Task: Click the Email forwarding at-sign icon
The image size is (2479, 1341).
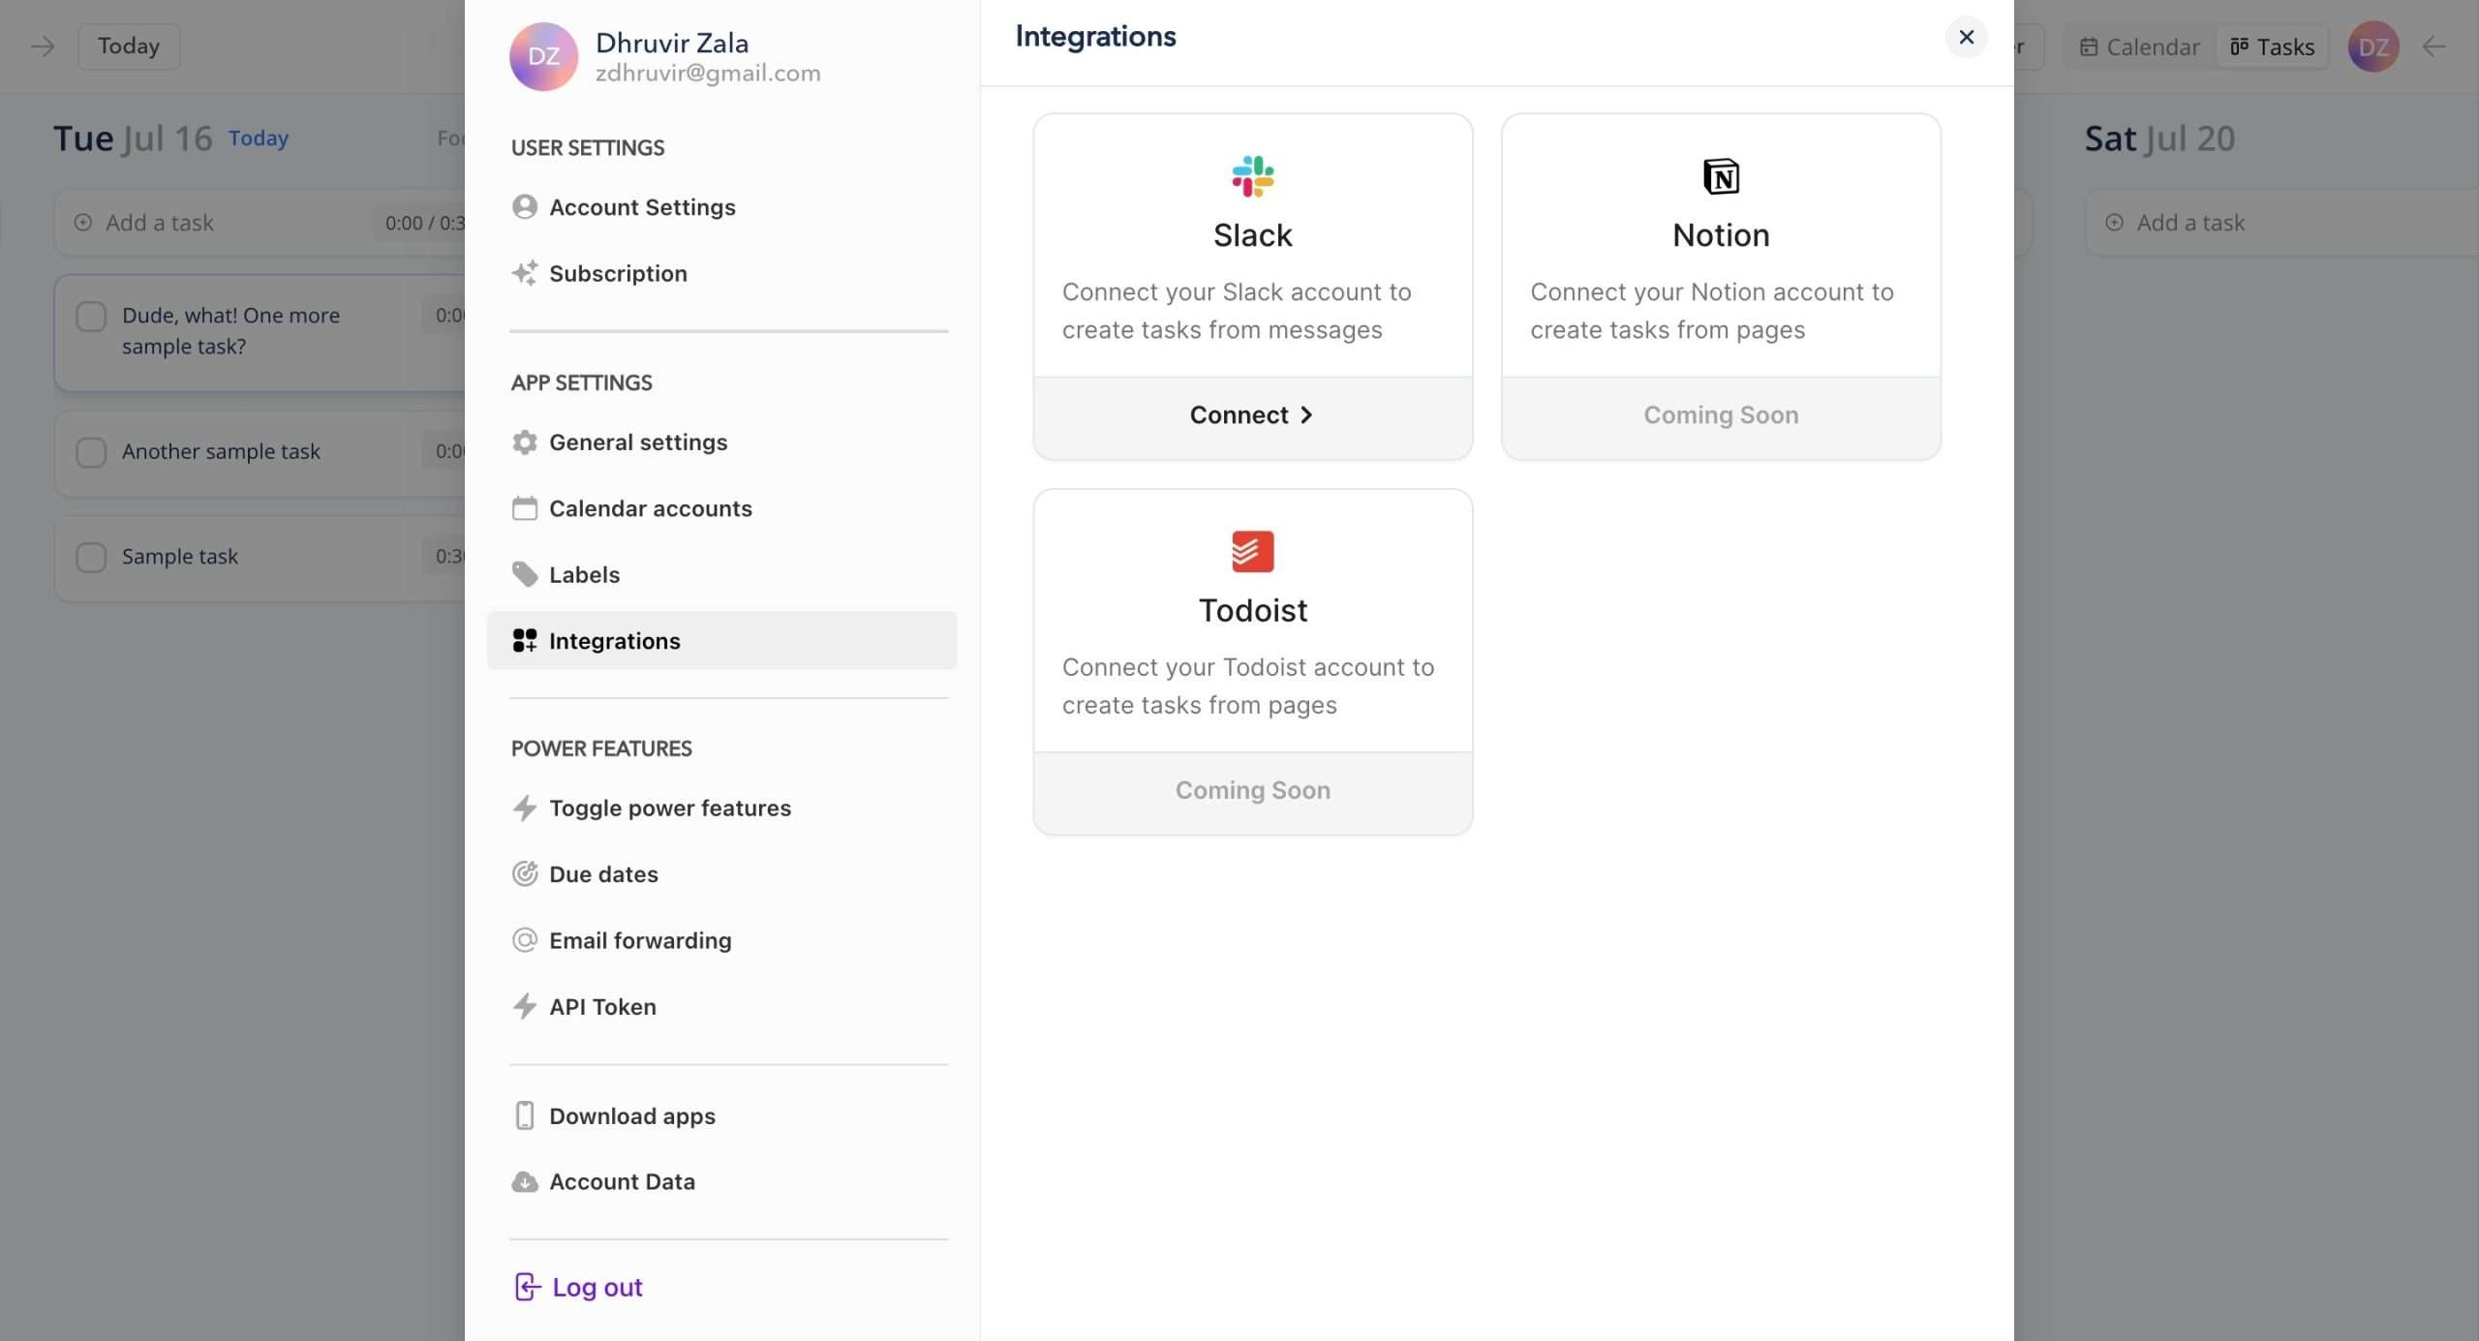Action: (x=525, y=940)
